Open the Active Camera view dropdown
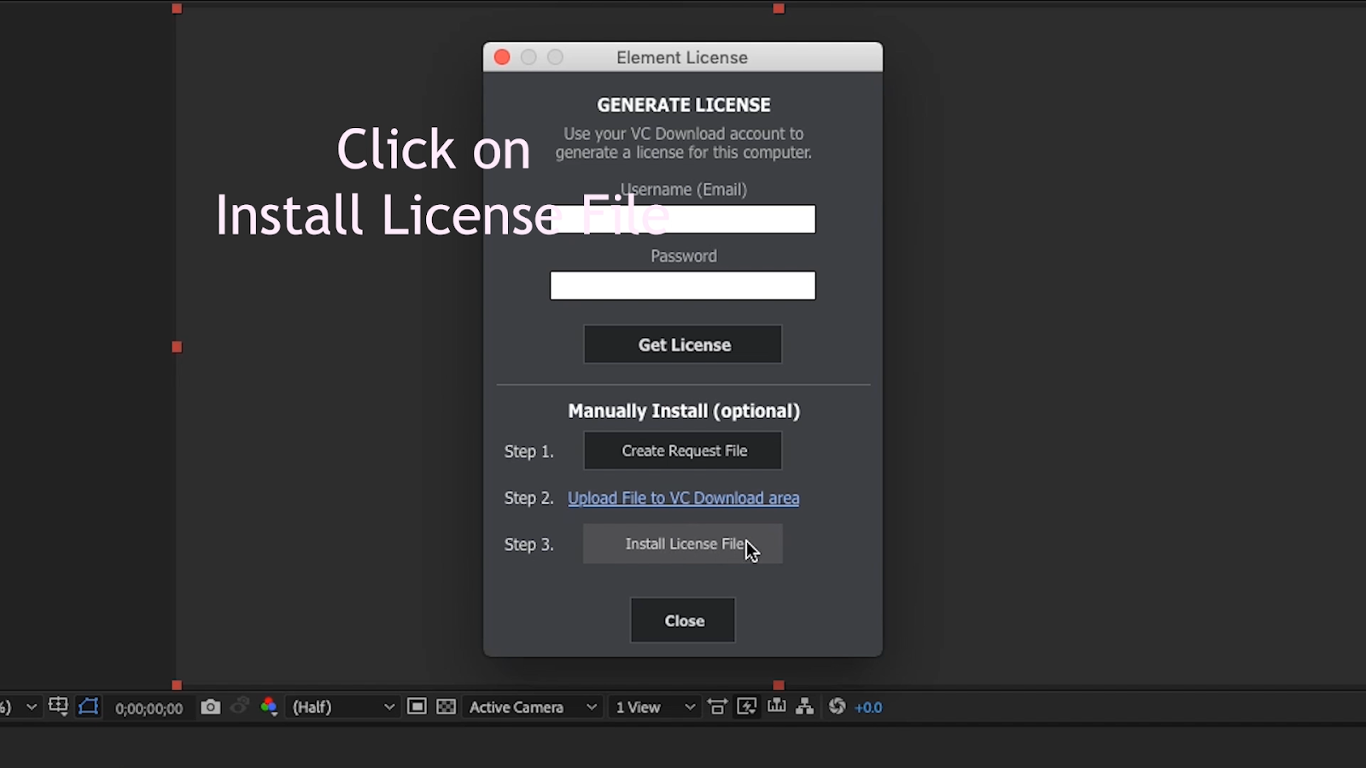 coord(533,707)
